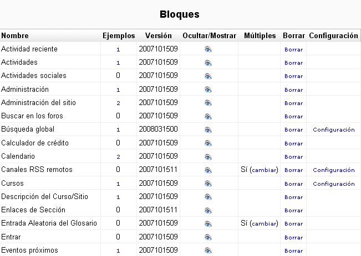The width and height of the screenshot is (361, 256).
Task: Hide the Calendario block
Action: [x=208, y=156]
